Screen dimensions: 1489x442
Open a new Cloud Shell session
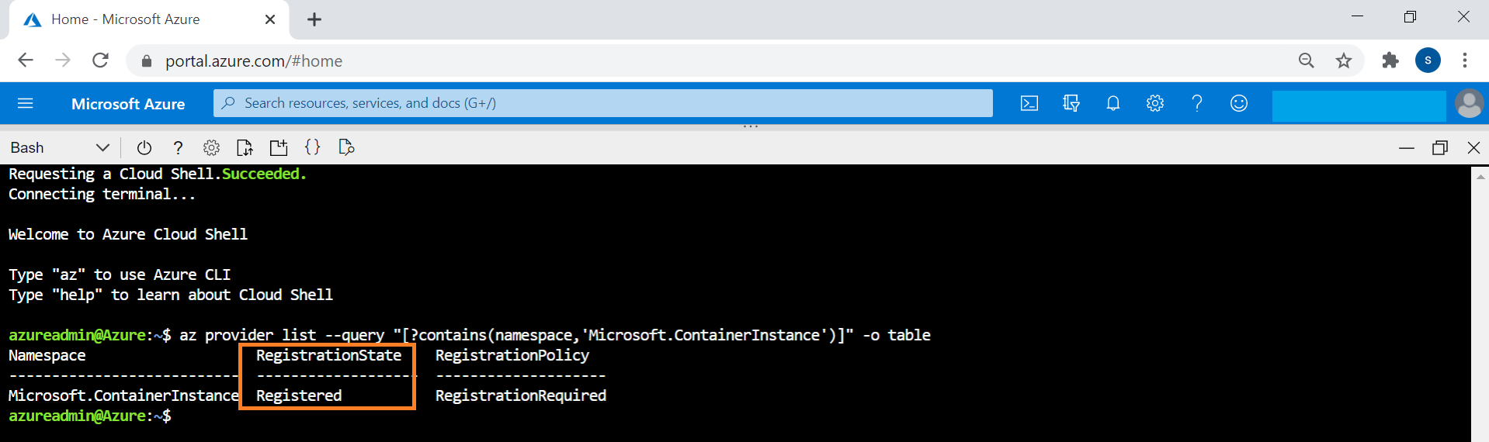pos(279,148)
